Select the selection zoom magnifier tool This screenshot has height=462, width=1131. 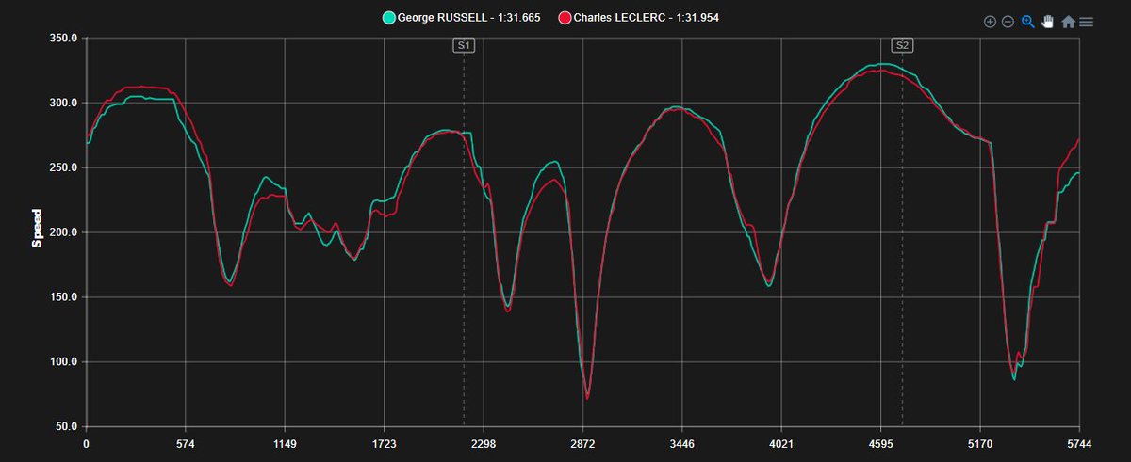tap(1028, 22)
